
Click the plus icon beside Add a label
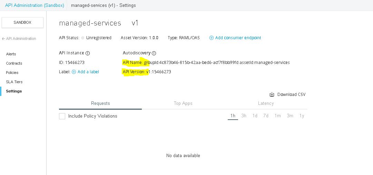73,72
